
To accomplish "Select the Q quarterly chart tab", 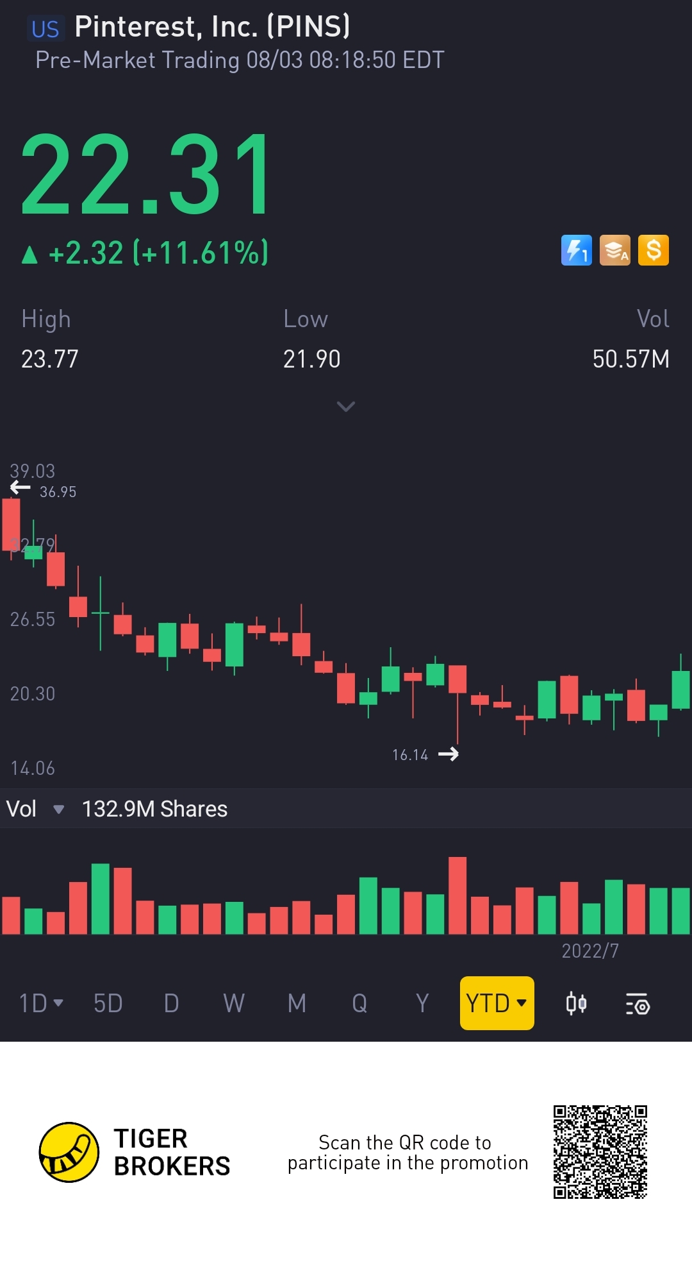I will point(359,1003).
